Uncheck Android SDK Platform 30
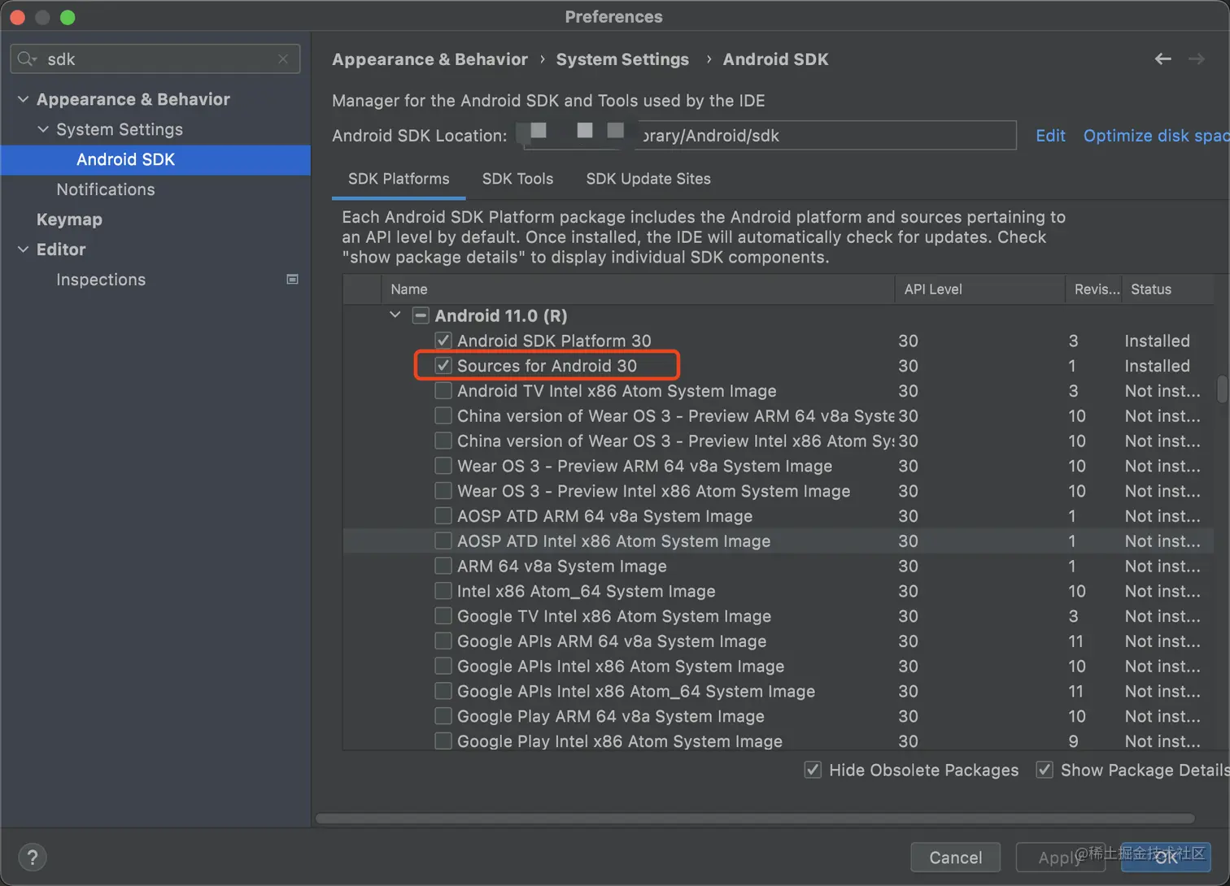Image resolution: width=1230 pixels, height=886 pixels. coord(443,341)
